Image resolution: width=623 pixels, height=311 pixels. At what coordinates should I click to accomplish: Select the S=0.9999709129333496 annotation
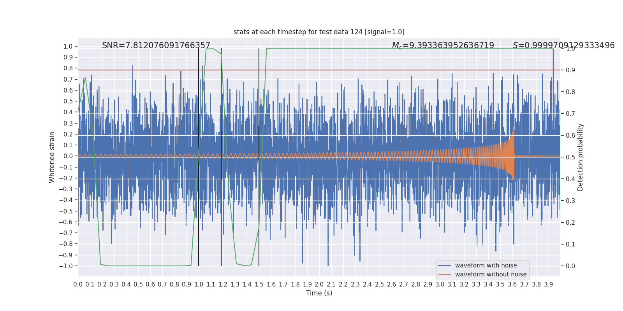tap(564, 45)
